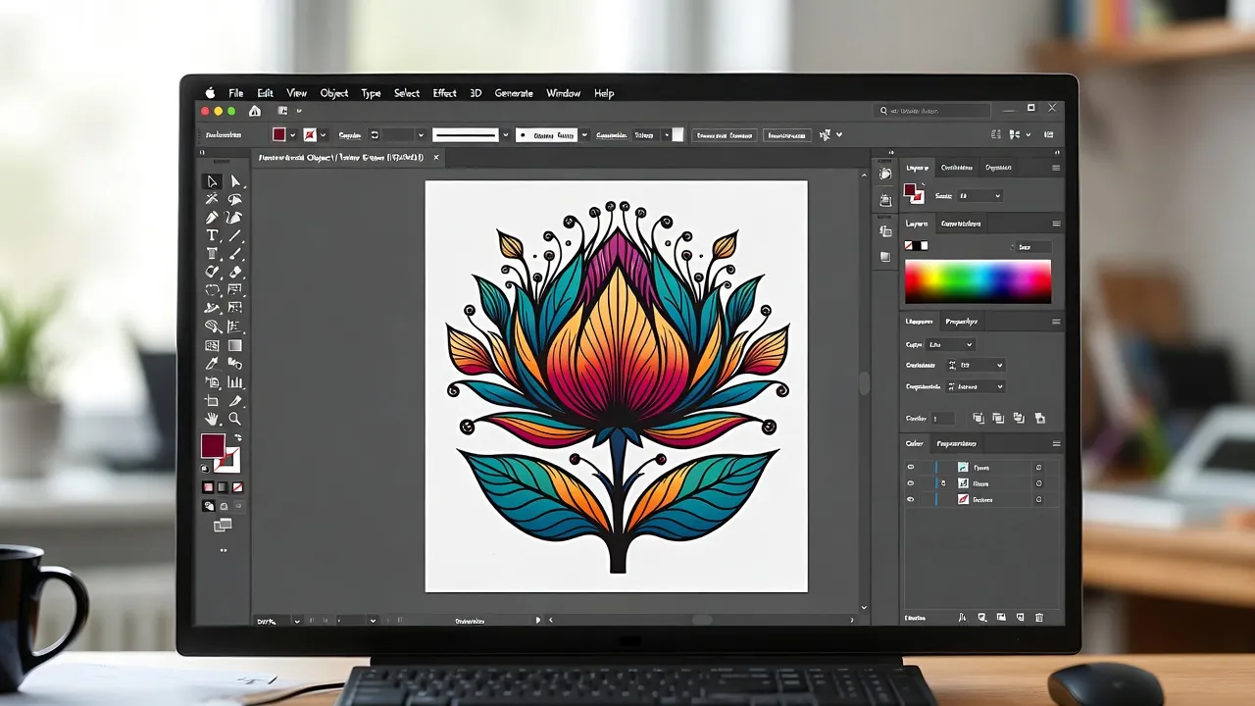Toggle visibility of the first layer
1255x706 pixels.
[911, 468]
